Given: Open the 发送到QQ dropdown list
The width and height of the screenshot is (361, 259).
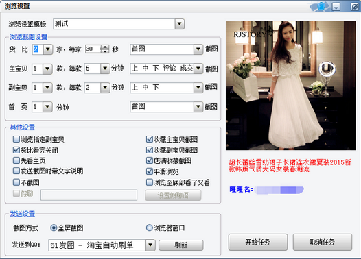Looking at the screenshot, I should (150, 245).
